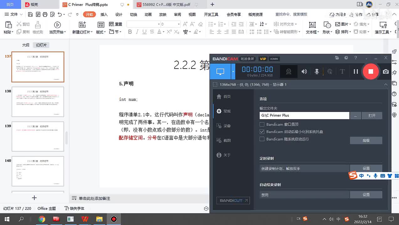Open the Section (节) dropdown
Screen dimensions: 399x225
pyautogui.click(x=116, y=32)
